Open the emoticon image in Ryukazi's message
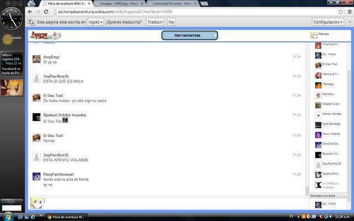Image resolution: width=354 pixels, height=221 pixels. [x=65, y=120]
